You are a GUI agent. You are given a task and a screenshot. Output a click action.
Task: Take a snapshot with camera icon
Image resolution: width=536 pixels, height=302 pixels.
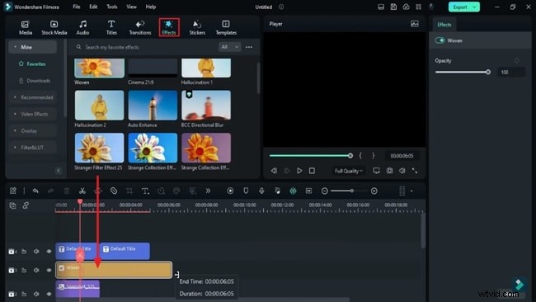[x=389, y=171]
